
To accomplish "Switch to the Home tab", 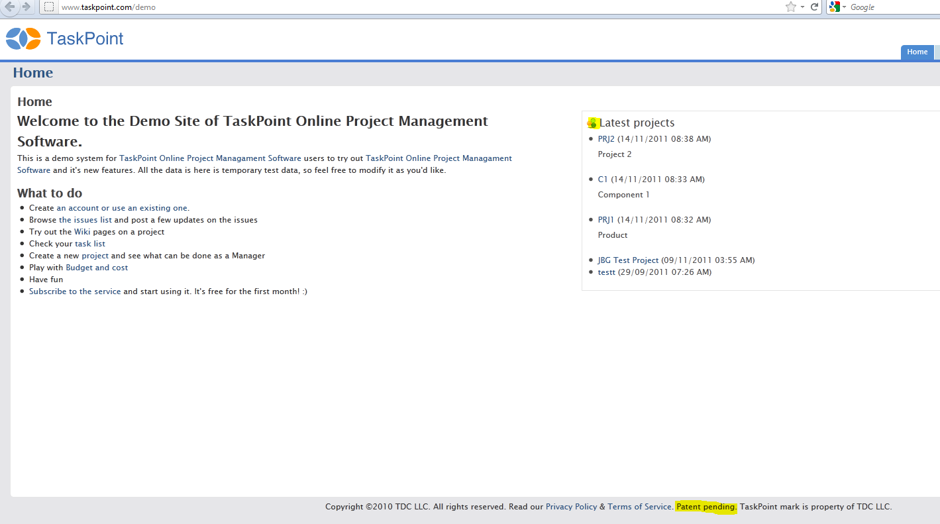I will tap(917, 52).
